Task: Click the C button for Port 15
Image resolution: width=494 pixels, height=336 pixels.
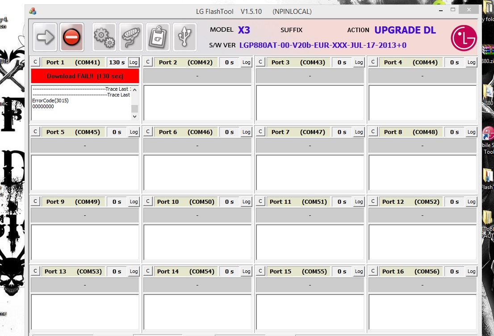Action: tap(260, 271)
